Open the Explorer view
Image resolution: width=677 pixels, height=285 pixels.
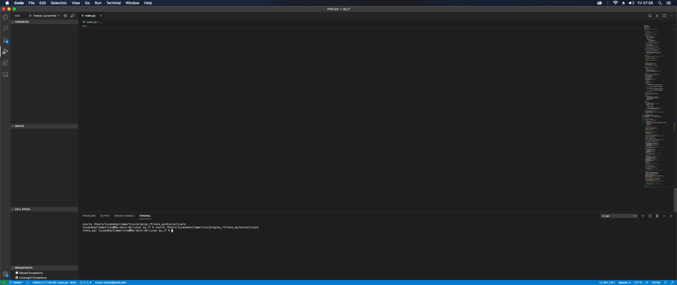(x=5, y=17)
